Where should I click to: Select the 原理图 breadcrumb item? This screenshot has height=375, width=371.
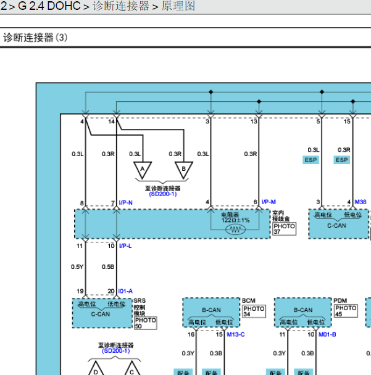pyautogui.click(x=178, y=6)
